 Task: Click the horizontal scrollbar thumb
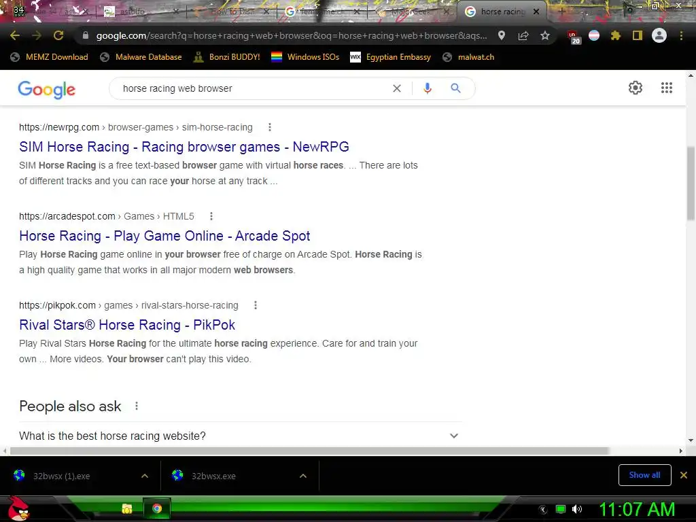click(309, 451)
